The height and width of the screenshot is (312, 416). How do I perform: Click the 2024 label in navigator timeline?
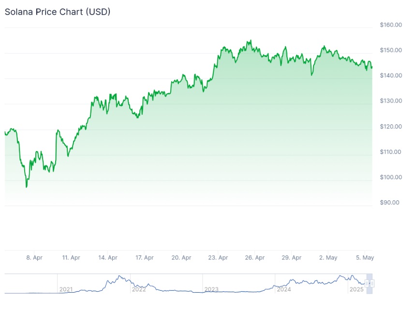284,289
